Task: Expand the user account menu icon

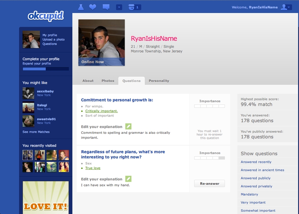Action: tap(286, 7)
